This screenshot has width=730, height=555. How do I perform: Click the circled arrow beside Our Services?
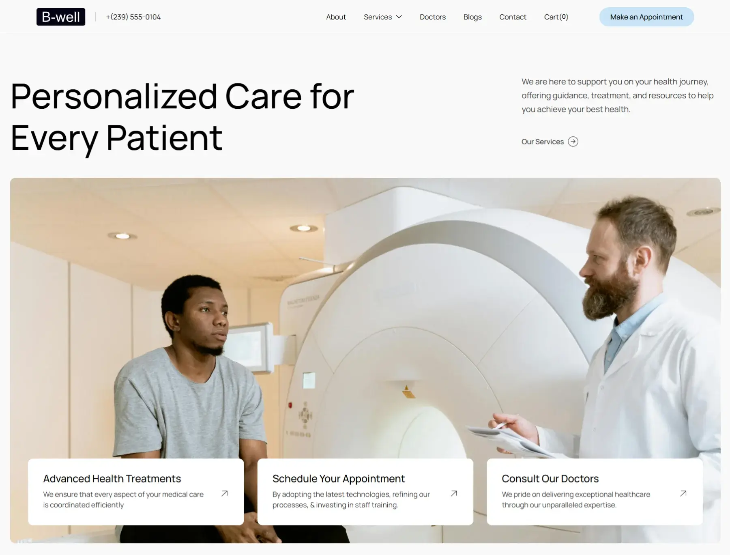coord(573,142)
